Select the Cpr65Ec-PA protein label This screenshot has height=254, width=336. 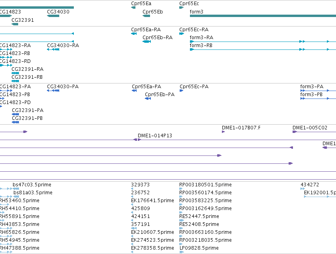pos(194,87)
